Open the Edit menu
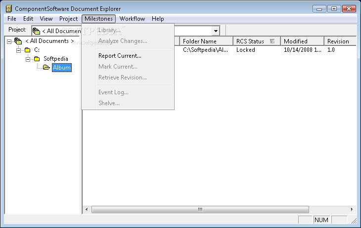This screenshot has height=228, width=361. click(x=28, y=19)
